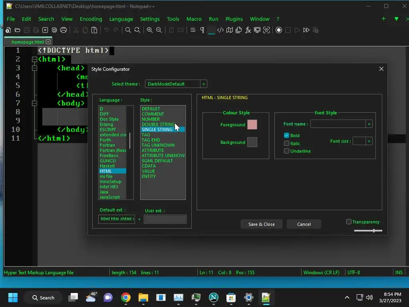Open the Font size dropdown
Viewport: 409px width, 307px height.
point(369,141)
